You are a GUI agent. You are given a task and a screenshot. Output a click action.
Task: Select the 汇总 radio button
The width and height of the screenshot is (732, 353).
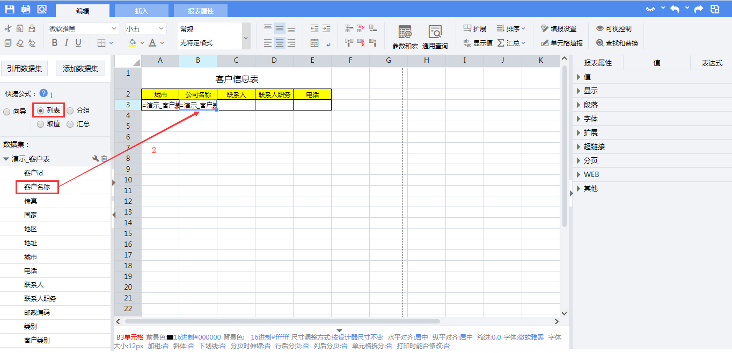(x=70, y=124)
